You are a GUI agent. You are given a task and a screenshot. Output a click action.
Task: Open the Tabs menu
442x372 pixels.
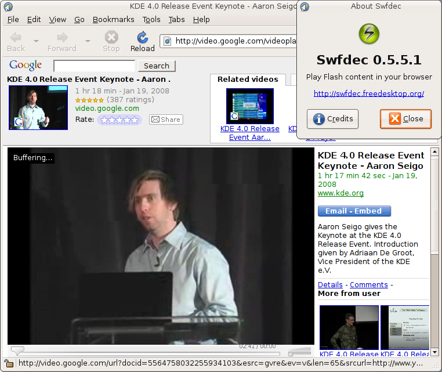point(176,20)
